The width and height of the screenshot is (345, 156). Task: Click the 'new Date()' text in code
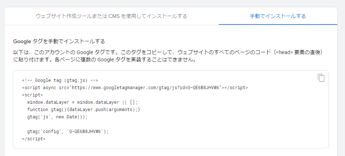tap(70, 117)
